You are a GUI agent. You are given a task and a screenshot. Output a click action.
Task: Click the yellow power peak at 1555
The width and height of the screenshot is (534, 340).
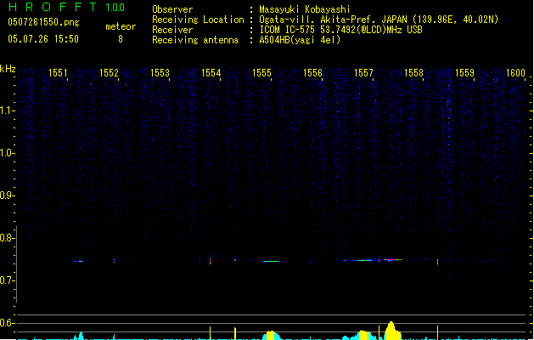tap(271, 335)
